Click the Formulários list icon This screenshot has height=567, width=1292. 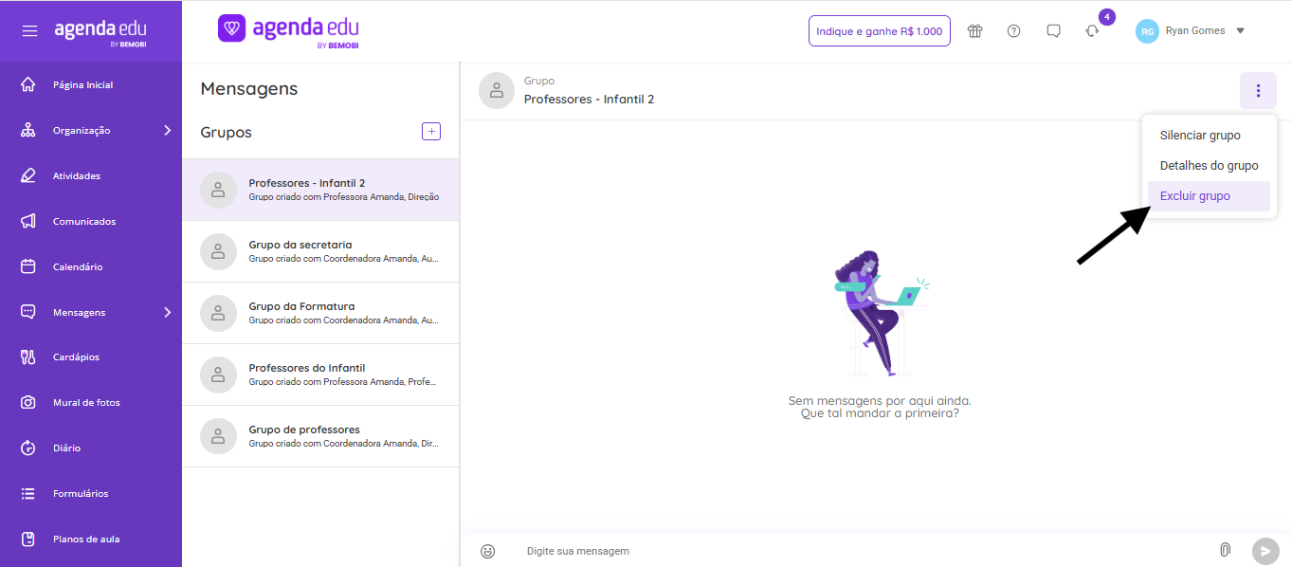[28, 493]
